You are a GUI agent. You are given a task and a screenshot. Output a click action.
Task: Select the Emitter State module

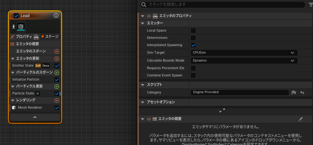[x=23, y=65]
